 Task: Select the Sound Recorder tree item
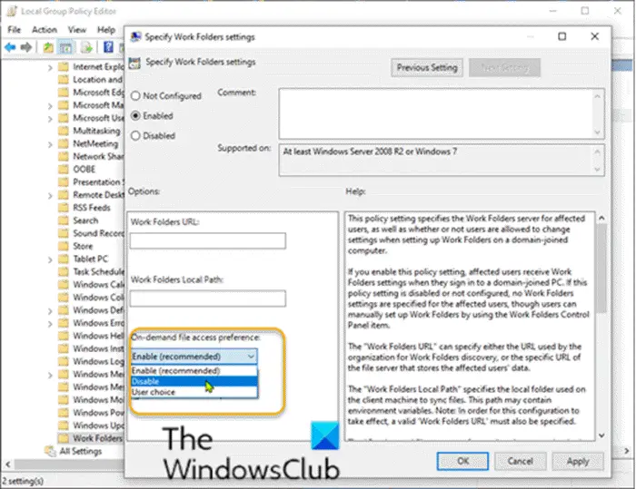(98, 233)
